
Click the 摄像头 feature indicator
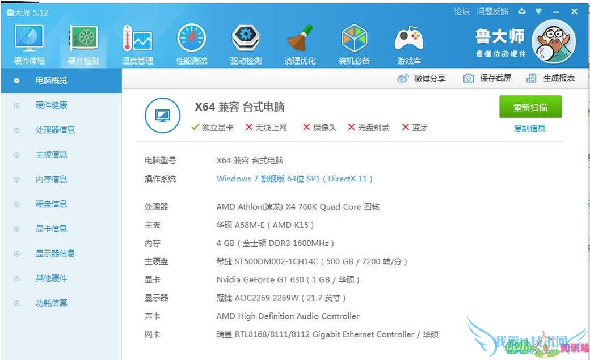click(x=319, y=128)
